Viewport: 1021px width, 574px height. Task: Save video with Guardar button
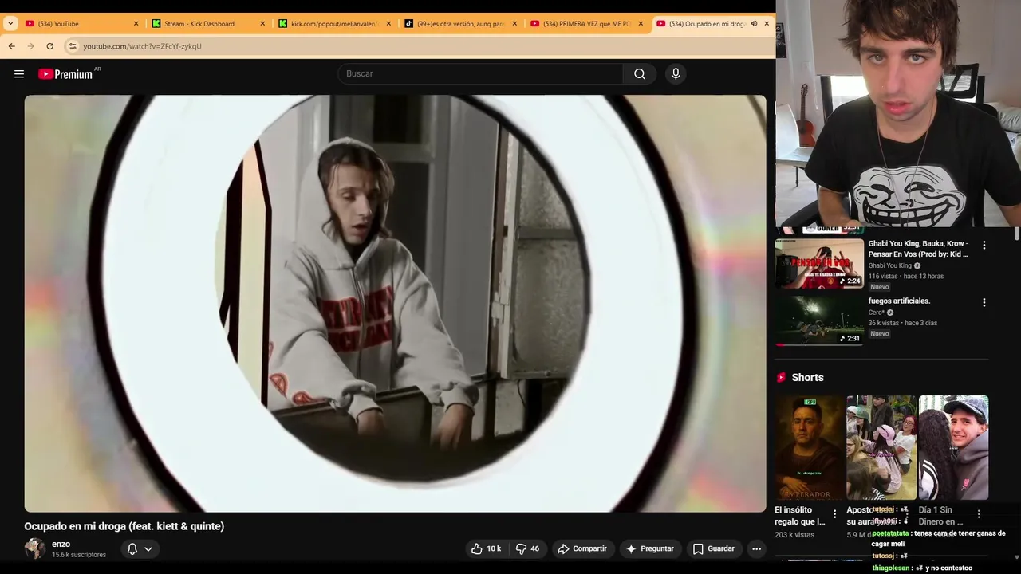pos(713,548)
